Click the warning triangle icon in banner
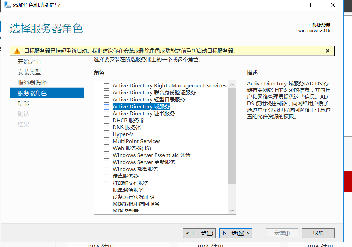Image resolution: width=352 pixels, height=247 pixels. click(17, 51)
